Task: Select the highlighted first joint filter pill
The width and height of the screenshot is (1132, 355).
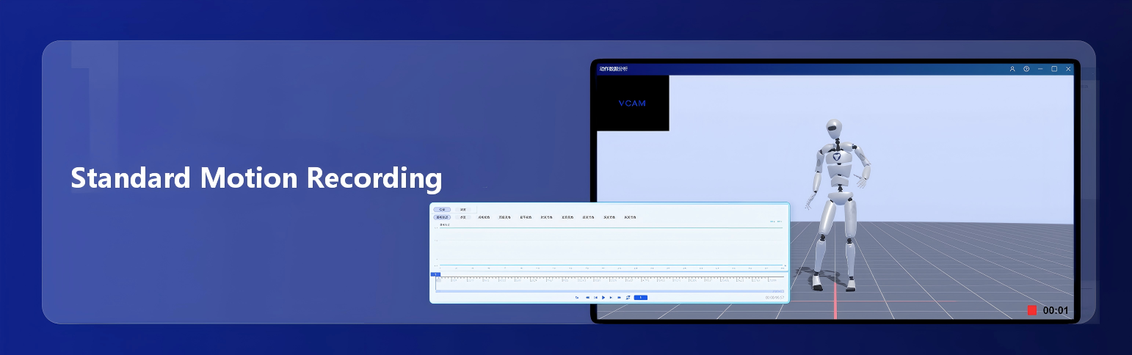Action: point(442,217)
